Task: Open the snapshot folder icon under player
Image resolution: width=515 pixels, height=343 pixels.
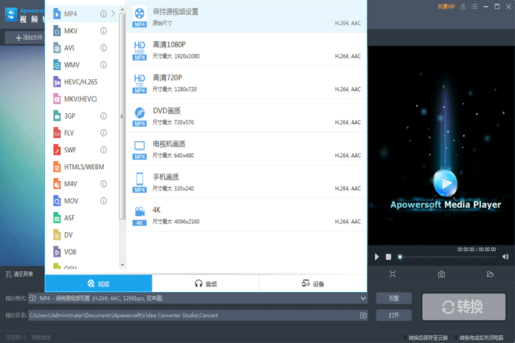Action: (491, 274)
